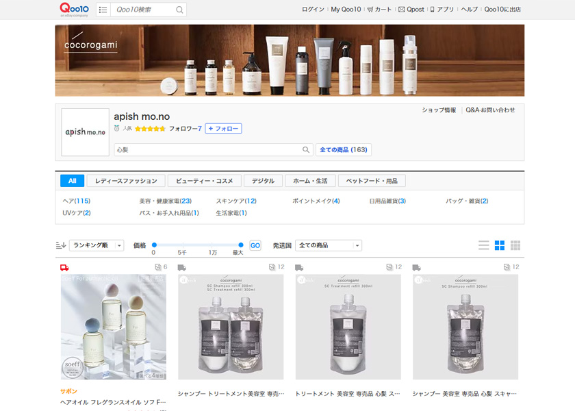Filter by 生活家電(1) subcategory
Screen dimensions: 575x411
coord(231,213)
